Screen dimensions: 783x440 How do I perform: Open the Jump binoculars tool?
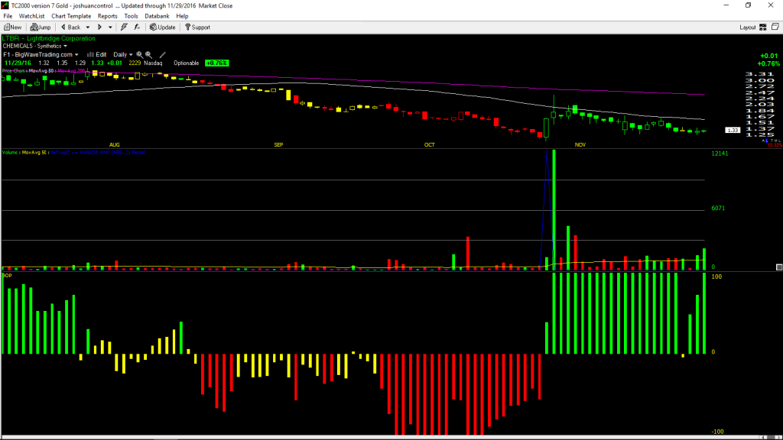point(41,27)
